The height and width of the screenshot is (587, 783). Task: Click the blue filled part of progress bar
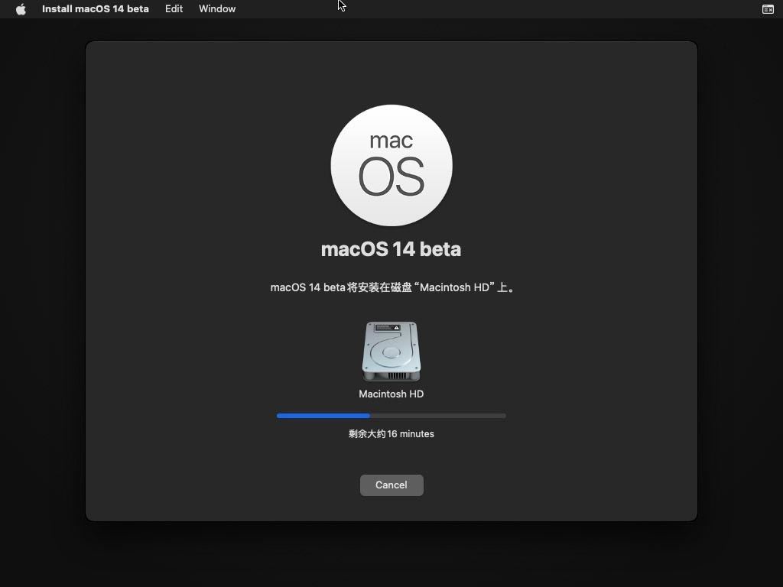(x=323, y=416)
